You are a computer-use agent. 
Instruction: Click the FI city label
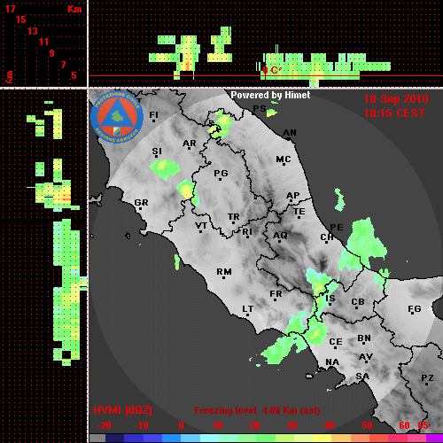(x=154, y=114)
